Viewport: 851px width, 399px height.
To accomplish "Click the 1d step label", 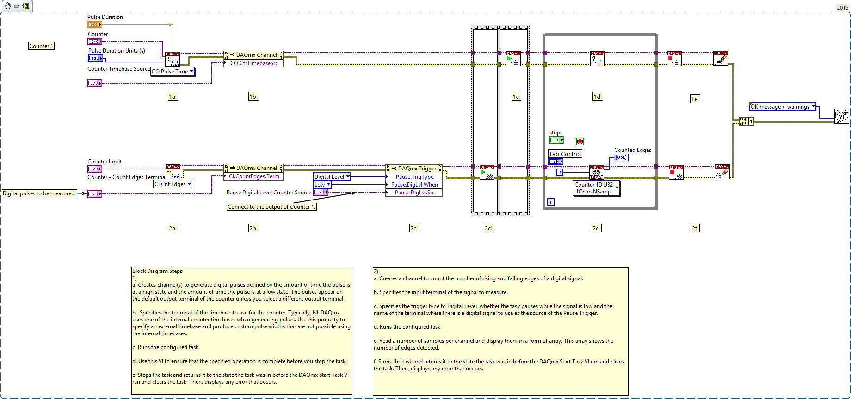I will pos(598,97).
